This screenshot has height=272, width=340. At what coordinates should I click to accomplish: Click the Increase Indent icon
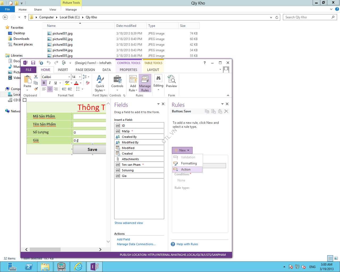tap(70, 89)
